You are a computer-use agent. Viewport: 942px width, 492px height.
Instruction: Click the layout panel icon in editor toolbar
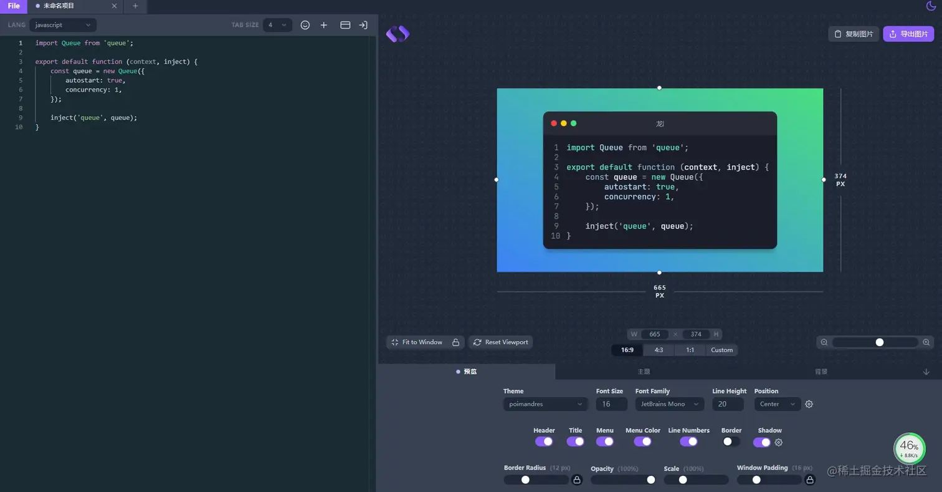pos(345,25)
